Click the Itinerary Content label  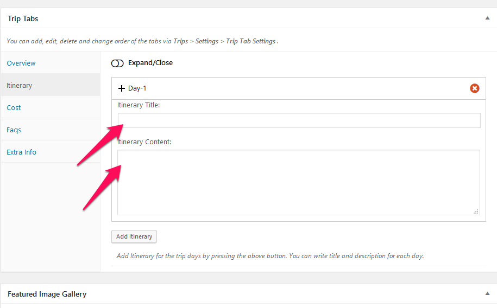pos(144,142)
